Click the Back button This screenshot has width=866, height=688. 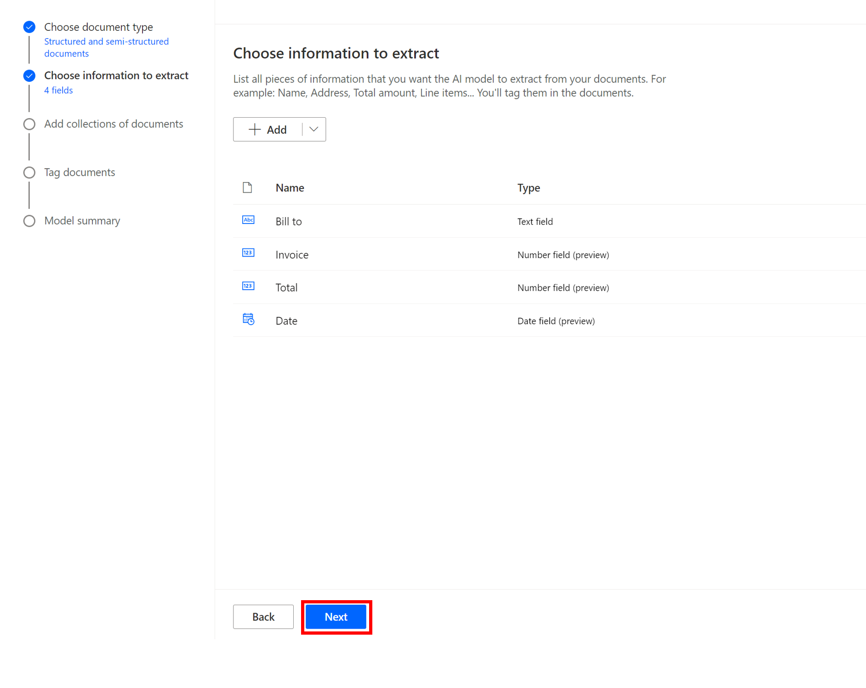point(263,617)
